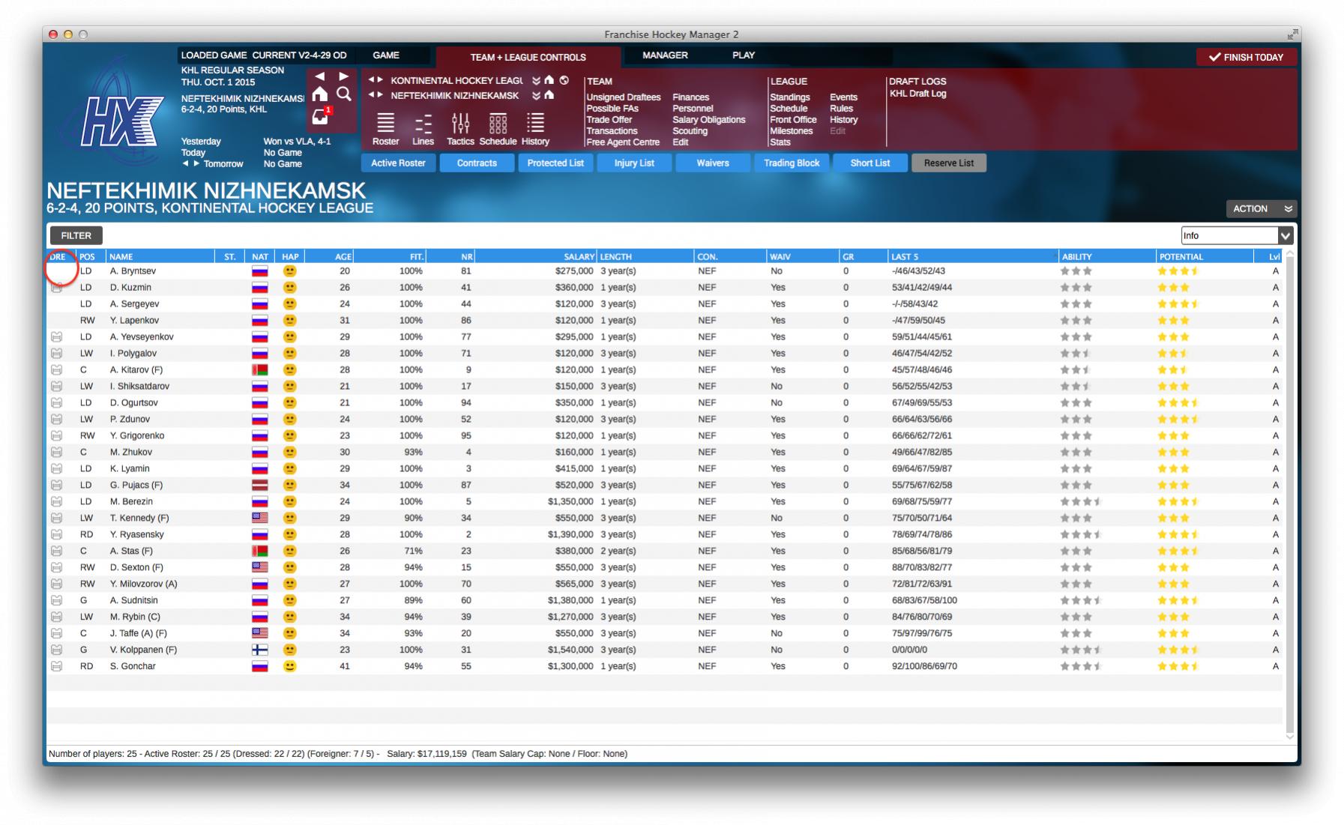1344x825 pixels.
Task: Toggle dressed jersey for M. Berezin
Action: [x=56, y=502]
